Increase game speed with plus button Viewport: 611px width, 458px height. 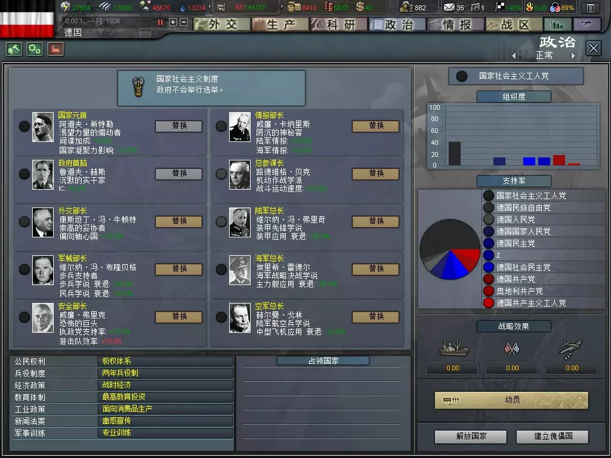click(x=173, y=22)
